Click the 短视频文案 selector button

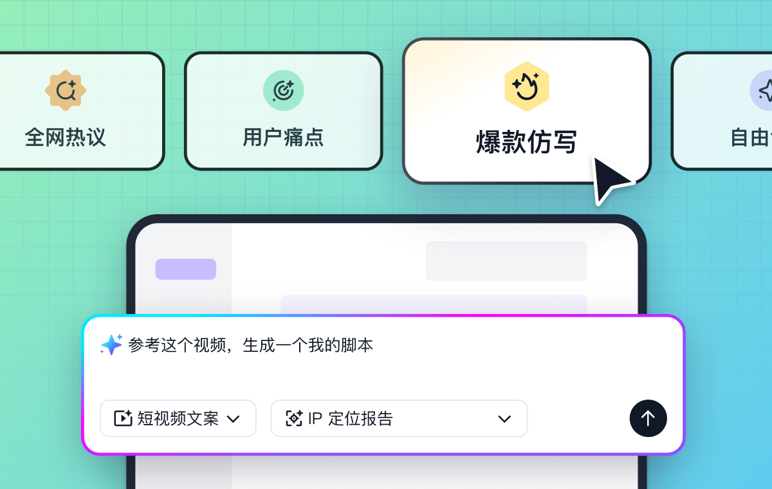tap(178, 418)
